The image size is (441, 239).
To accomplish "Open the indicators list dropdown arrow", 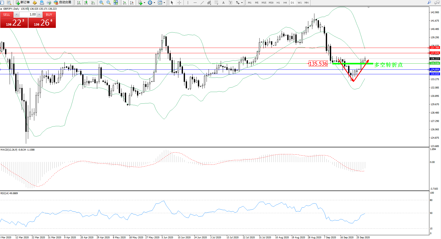I will (x=144, y=3).
